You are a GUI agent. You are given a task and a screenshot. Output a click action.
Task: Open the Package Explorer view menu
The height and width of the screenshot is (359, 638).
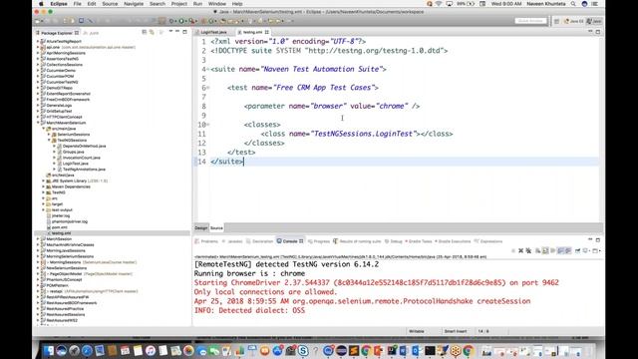[170, 31]
